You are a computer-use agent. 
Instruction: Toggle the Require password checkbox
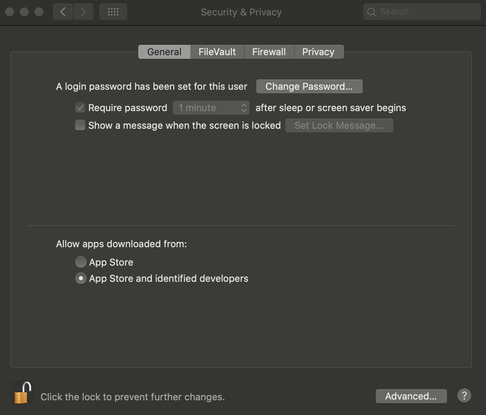[x=80, y=108]
